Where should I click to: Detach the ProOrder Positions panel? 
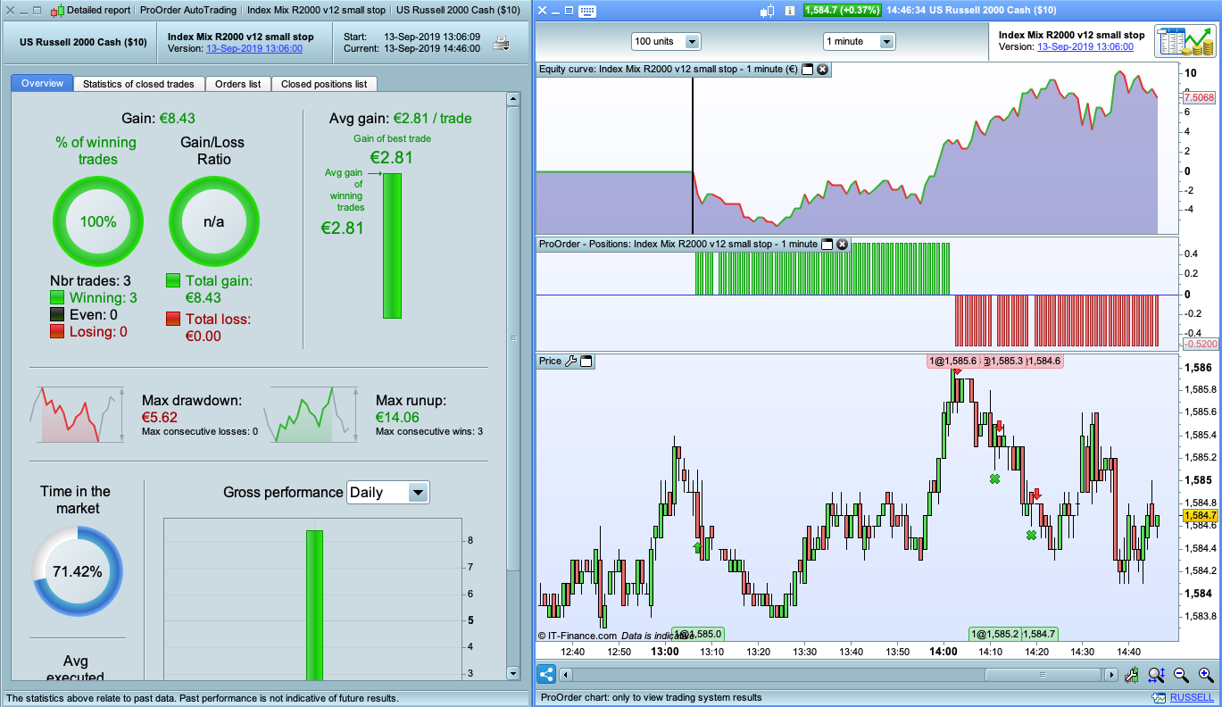pos(827,244)
